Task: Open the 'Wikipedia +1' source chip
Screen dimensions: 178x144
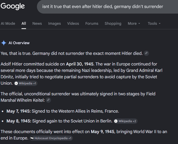Action: tap(26, 83)
